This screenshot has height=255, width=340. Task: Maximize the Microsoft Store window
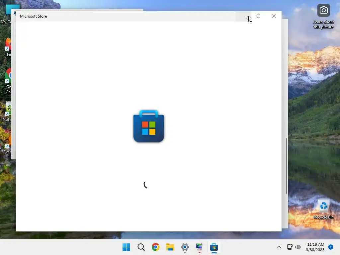coord(258,16)
